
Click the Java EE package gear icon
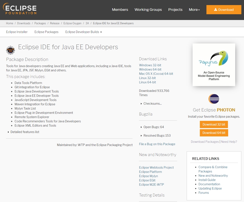click(x=10, y=50)
